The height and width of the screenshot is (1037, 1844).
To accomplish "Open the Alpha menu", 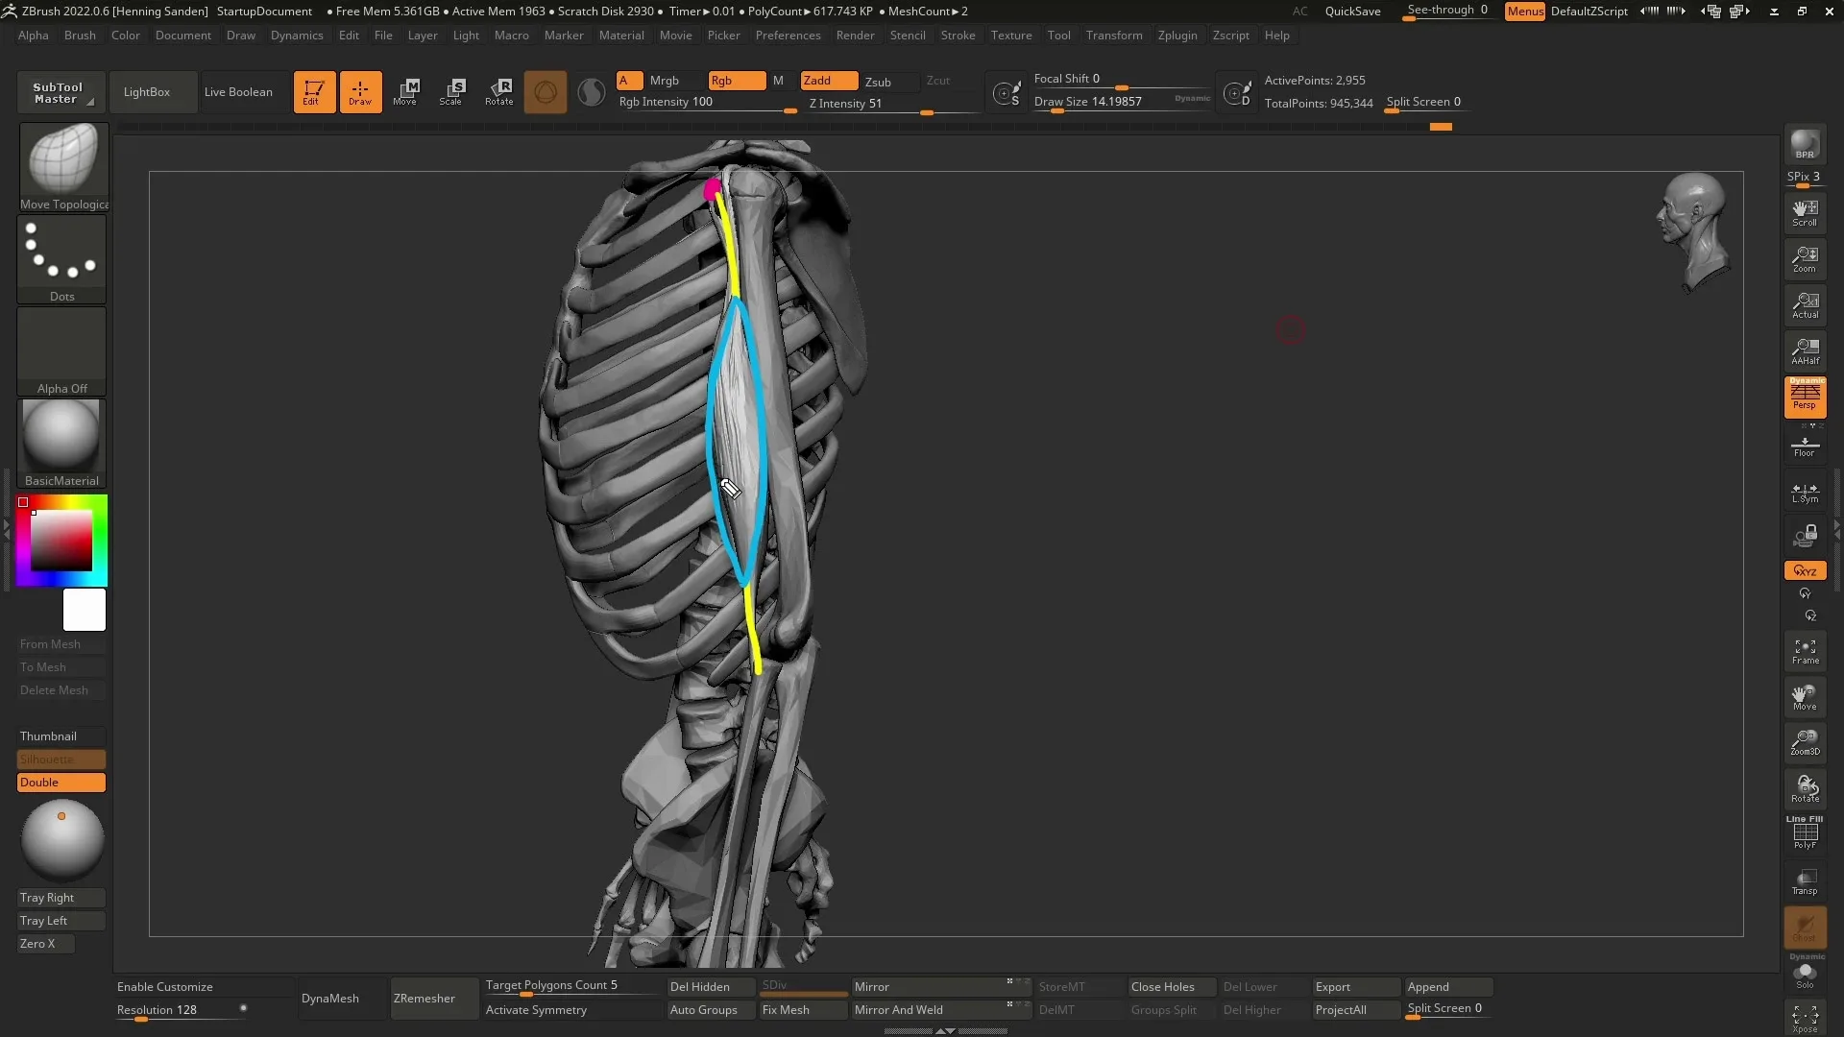I will pos(33,36).
